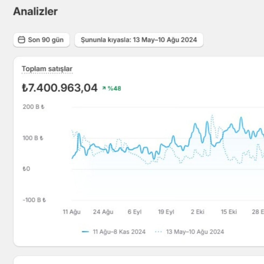Click the 6 Eyl x-axis date label
The image size is (264, 264).
point(135,212)
